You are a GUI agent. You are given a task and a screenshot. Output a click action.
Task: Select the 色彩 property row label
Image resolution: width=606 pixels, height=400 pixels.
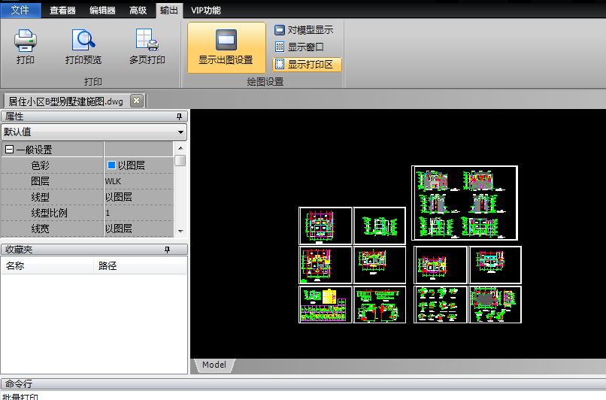click(x=40, y=165)
